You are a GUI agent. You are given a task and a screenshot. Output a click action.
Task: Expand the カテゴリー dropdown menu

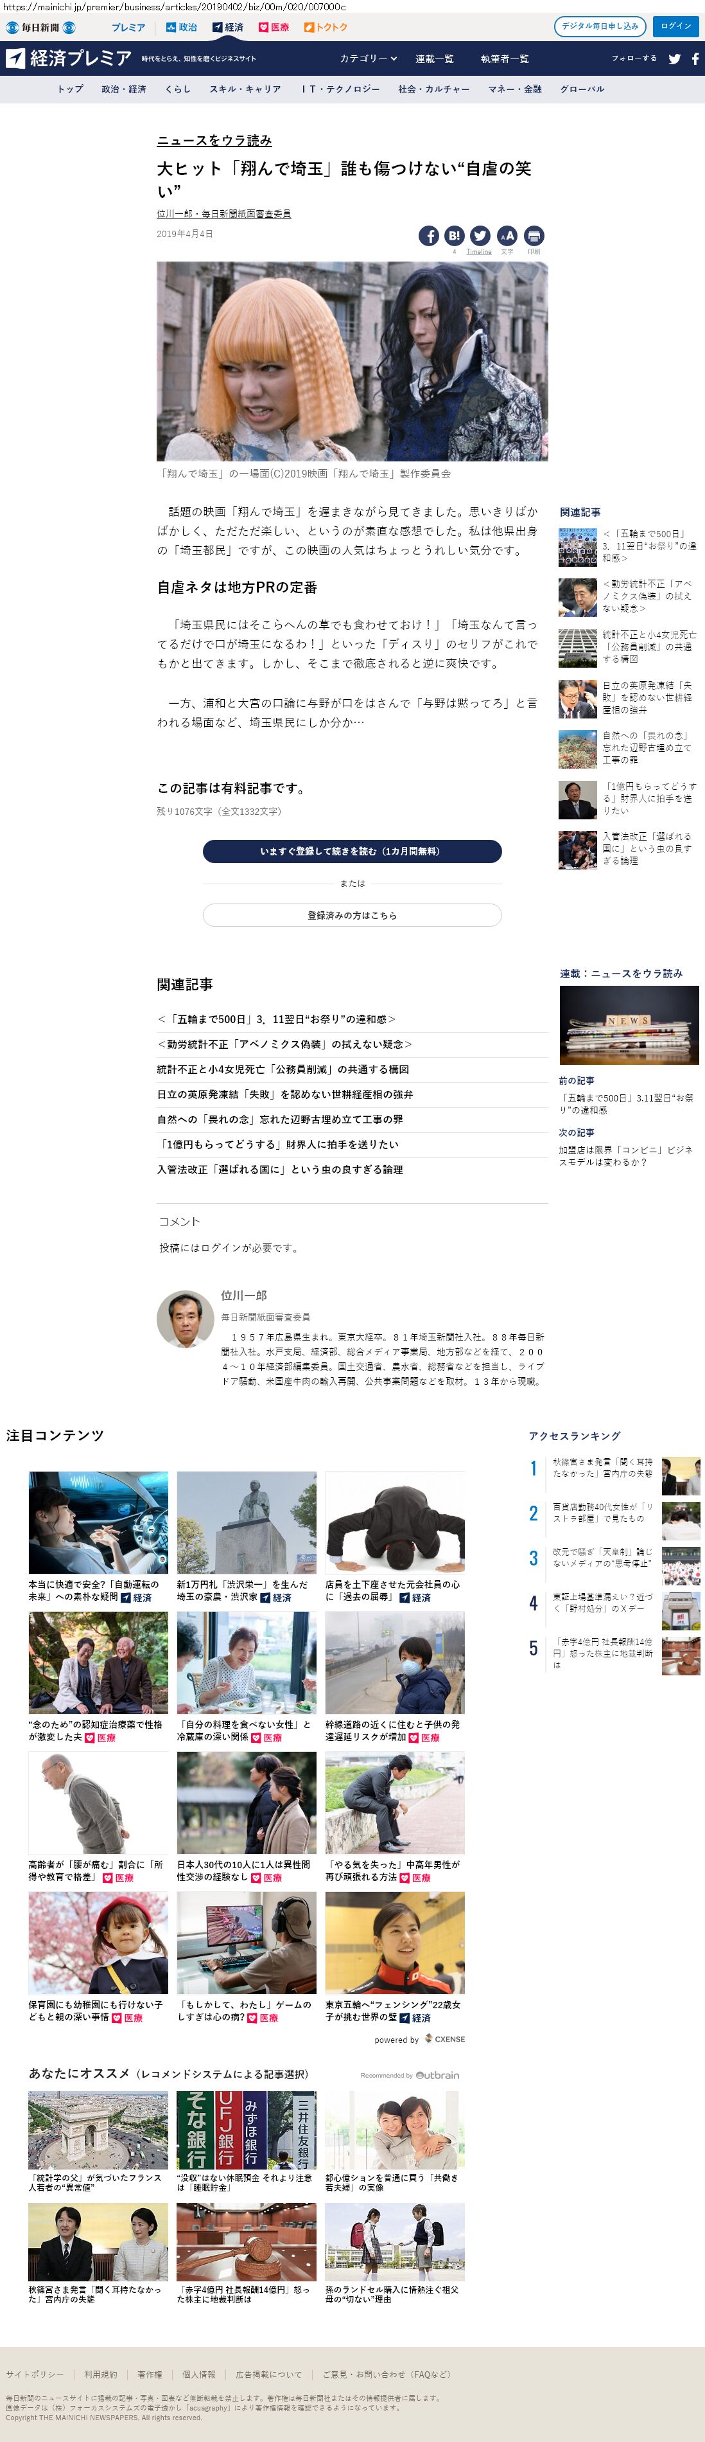coord(369,58)
